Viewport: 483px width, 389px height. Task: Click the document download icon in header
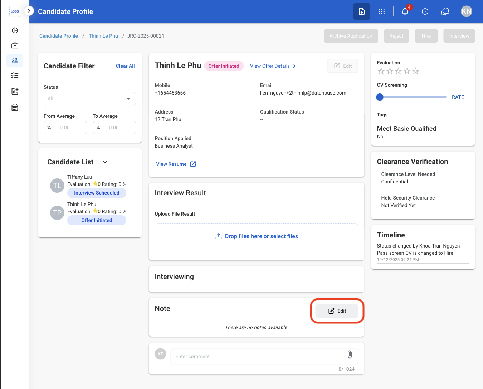click(x=362, y=11)
